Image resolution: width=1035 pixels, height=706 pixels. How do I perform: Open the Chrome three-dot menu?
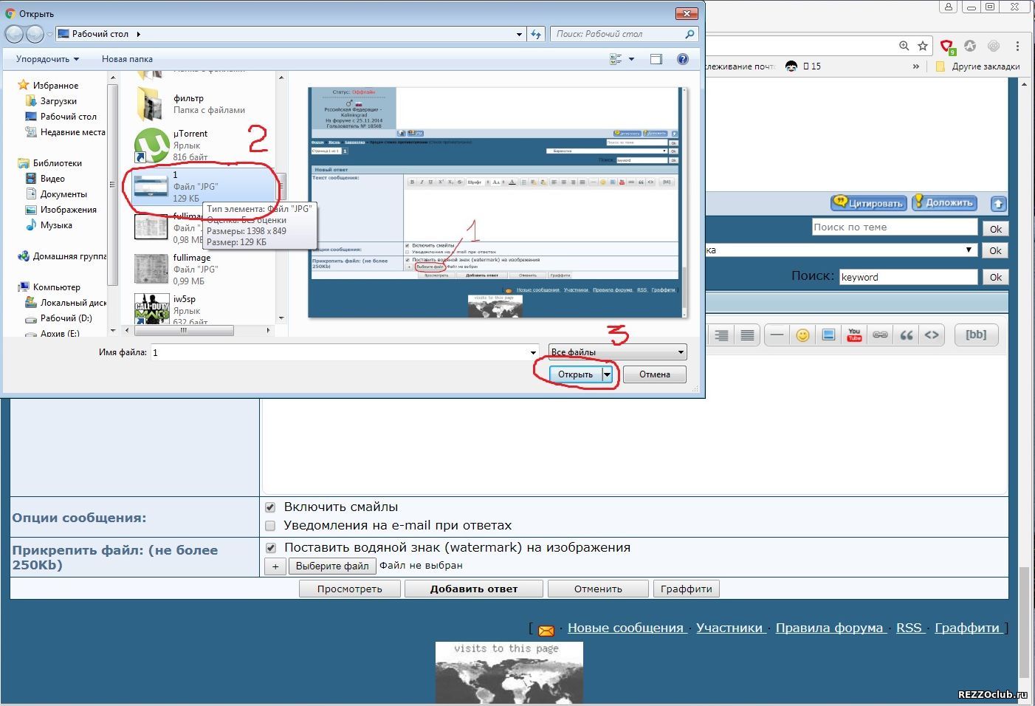point(1018,46)
